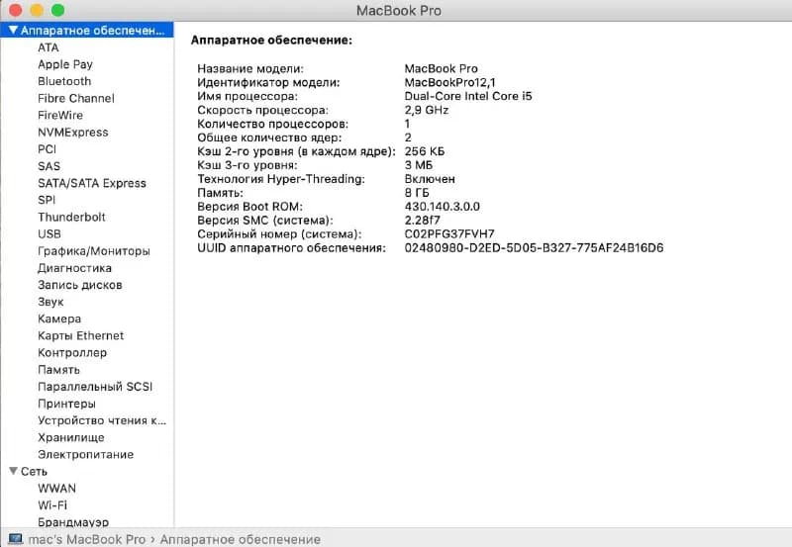Image resolution: width=792 pixels, height=547 pixels.
Task: Open NVMExpress entry
Action: pyautogui.click(x=72, y=133)
